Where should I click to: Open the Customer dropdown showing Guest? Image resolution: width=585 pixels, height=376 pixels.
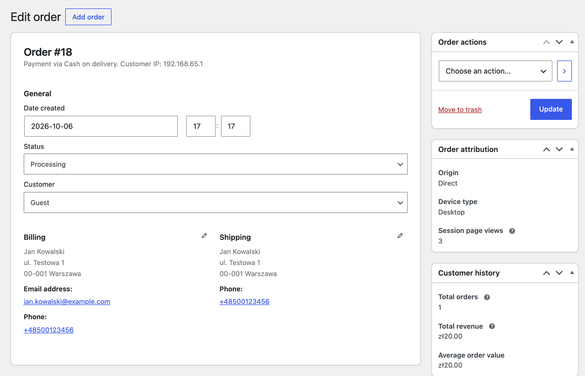(216, 202)
